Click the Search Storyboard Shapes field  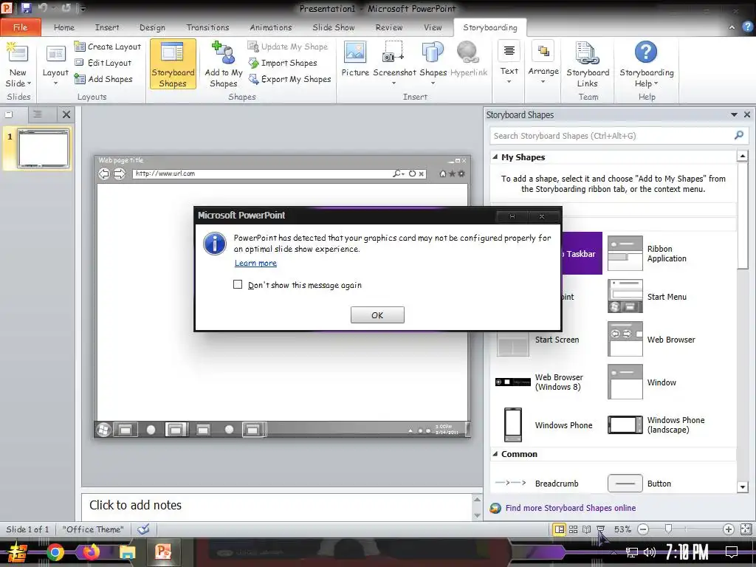click(x=611, y=136)
